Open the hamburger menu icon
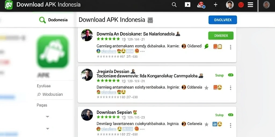This screenshot has width=275, height=137. pyautogui.click(x=250, y=5)
